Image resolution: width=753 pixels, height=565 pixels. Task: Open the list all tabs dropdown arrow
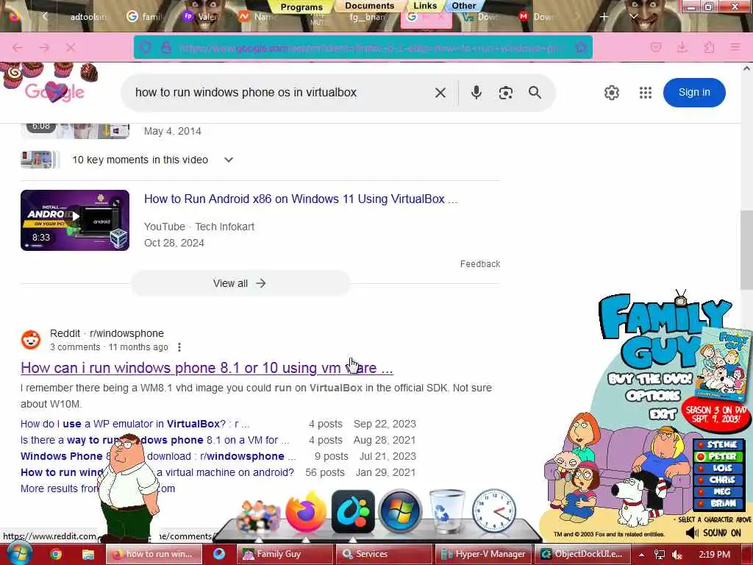633,17
